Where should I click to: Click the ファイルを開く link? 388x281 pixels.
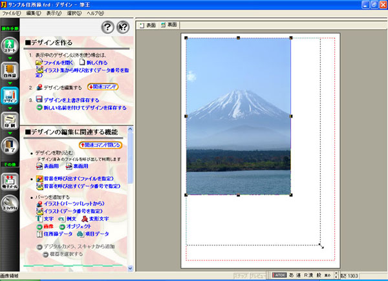(x=59, y=63)
